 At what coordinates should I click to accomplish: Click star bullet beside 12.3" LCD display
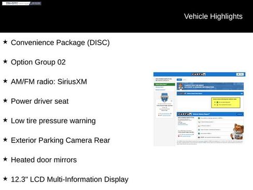tap(5, 179)
